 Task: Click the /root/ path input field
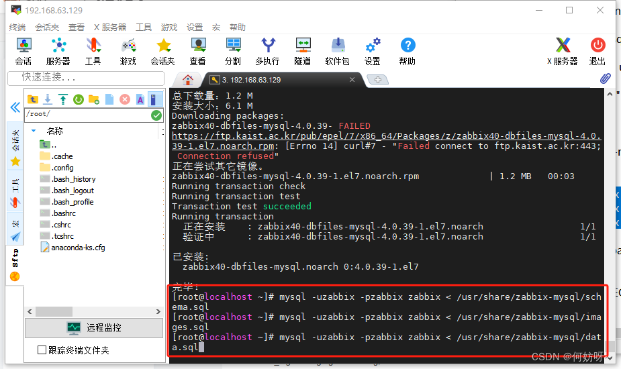pos(87,115)
